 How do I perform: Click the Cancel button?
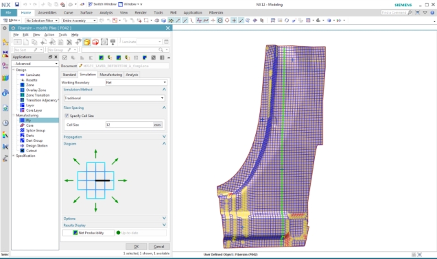point(159,247)
